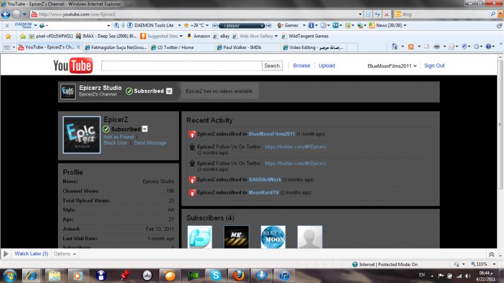Click the Quick Tabs grid icon
504x283 pixels.
tap(6, 47)
